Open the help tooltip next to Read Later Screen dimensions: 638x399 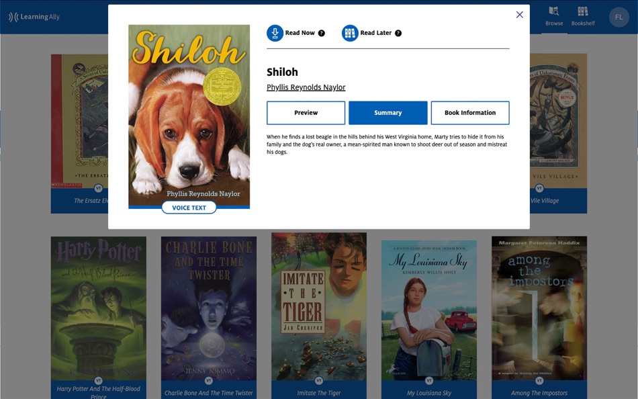[398, 34]
